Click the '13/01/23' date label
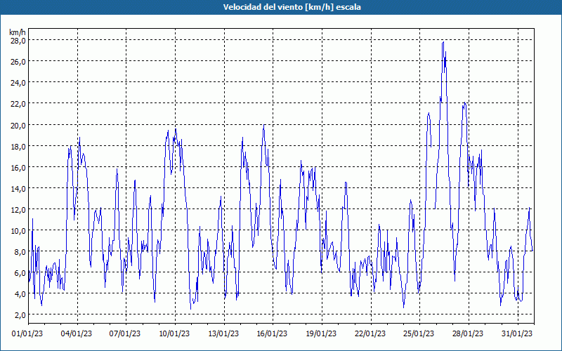This screenshot has width=562, height=351. pyautogui.click(x=223, y=333)
